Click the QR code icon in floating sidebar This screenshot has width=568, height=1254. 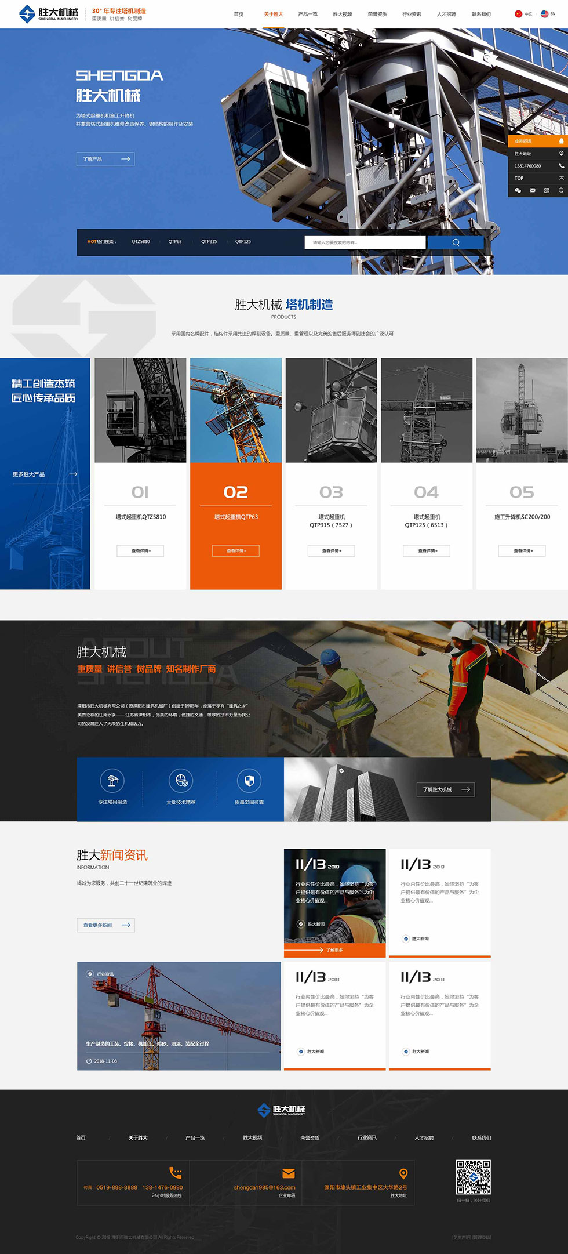click(x=546, y=190)
